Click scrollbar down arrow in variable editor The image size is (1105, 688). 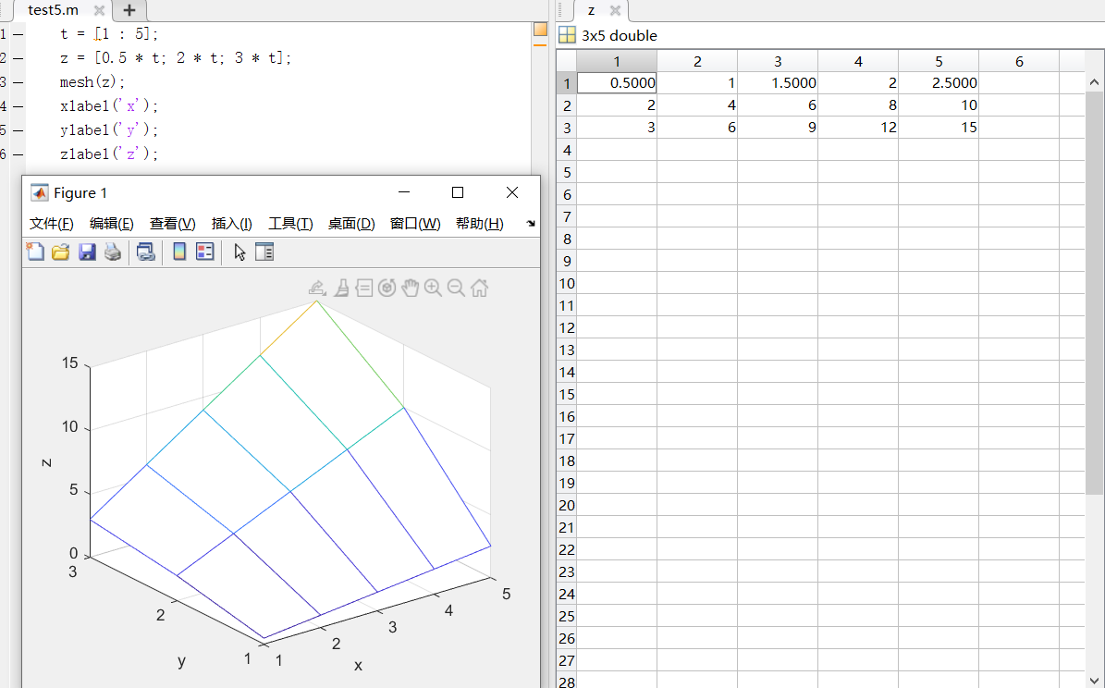[x=1095, y=680]
